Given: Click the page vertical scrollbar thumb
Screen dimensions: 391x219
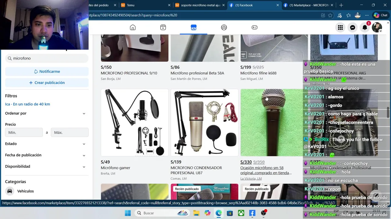Looking at the screenshot, I should (389, 112).
